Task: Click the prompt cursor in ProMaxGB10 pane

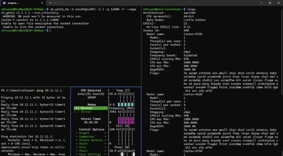Action: tap(50, 30)
